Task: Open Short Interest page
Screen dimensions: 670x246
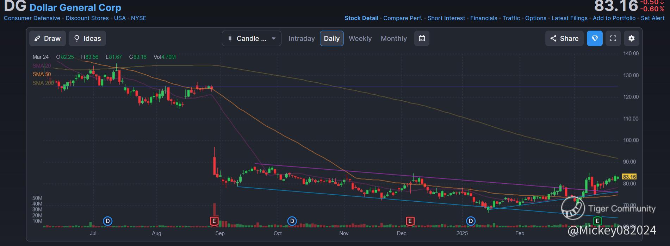Action: pyautogui.click(x=446, y=18)
